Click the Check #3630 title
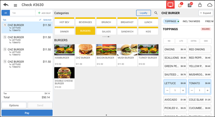Image resolution: width=215 pixels, height=117 pixels. coord(33,5)
